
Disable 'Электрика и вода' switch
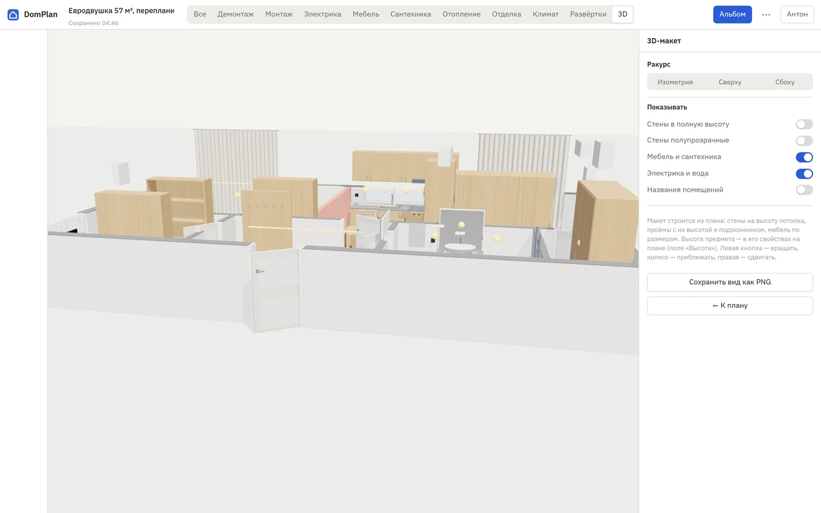804,173
